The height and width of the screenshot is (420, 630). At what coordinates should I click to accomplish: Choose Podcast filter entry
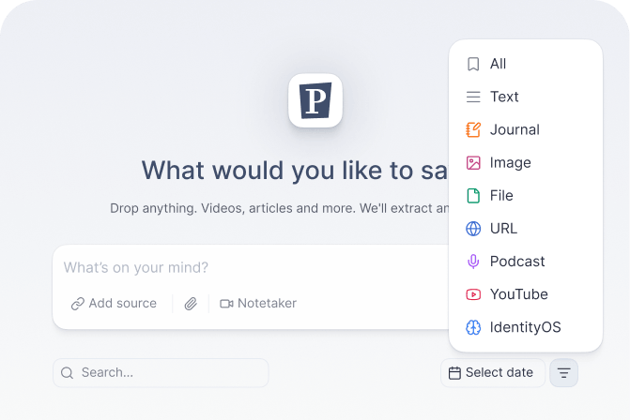tap(525, 262)
